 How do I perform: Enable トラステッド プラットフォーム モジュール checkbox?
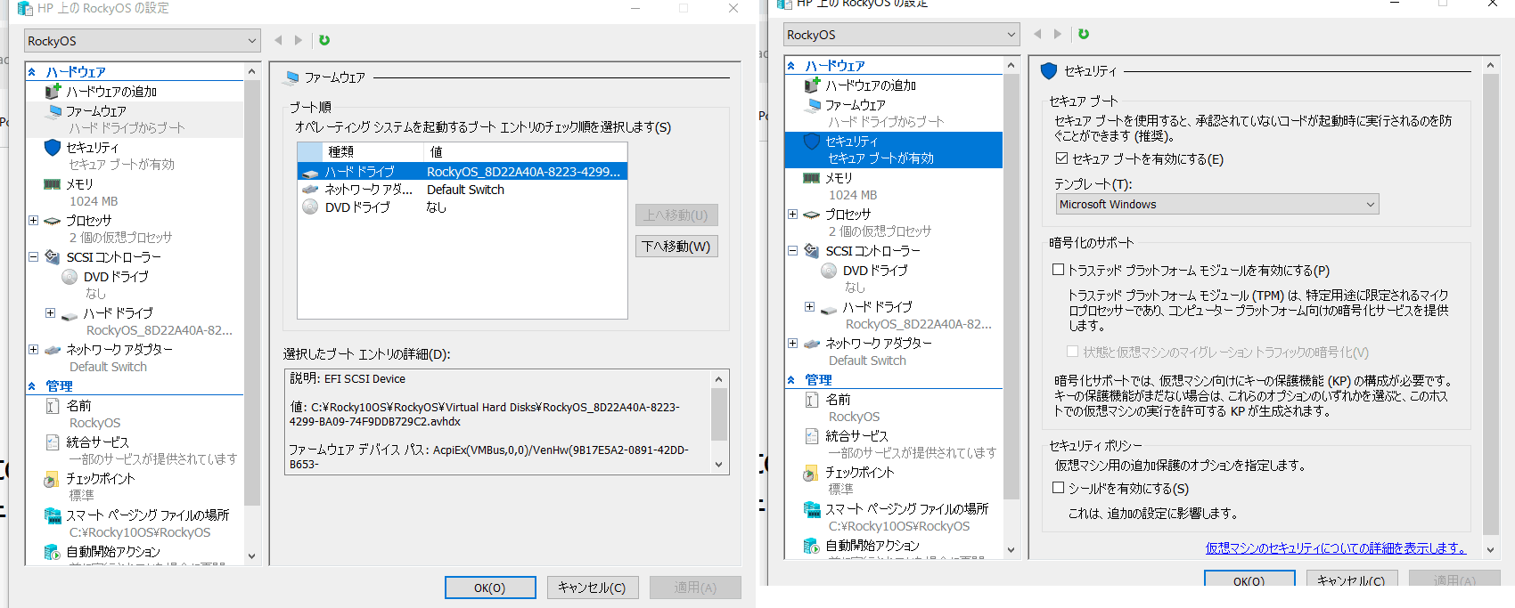[1059, 269]
